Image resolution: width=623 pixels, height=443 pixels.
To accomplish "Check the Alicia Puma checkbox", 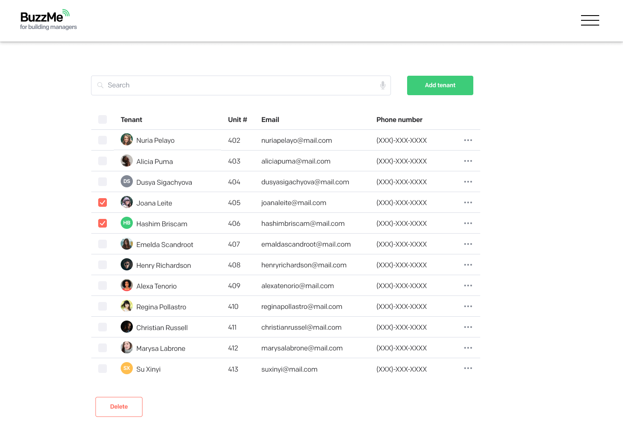I will click(x=103, y=161).
